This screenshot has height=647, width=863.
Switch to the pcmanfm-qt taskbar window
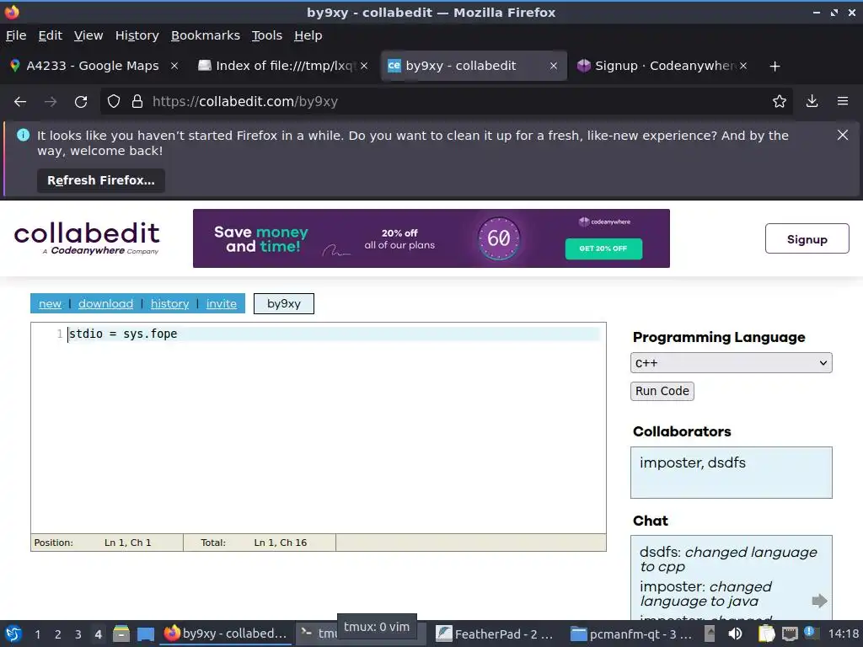(631, 634)
